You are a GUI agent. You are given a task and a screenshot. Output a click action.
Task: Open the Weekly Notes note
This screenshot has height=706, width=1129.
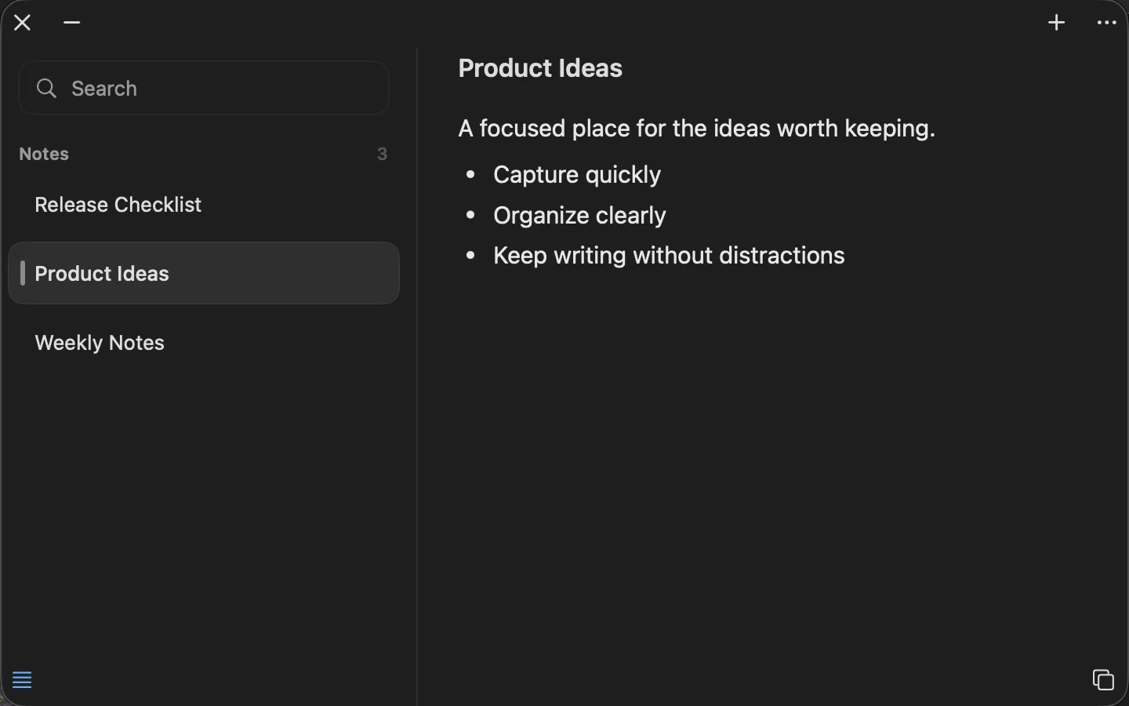coord(204,343)
